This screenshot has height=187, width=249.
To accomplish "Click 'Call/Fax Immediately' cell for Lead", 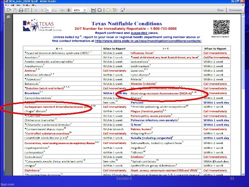I will [216, 57].
